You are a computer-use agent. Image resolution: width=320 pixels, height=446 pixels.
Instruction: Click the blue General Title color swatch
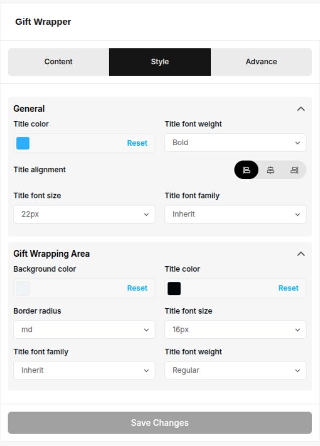(x=23, y=143)
